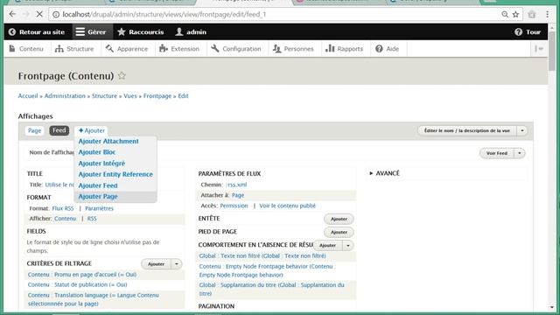Image resolution: width=560 pixels, height=315 pixels.
Task: Click the zoom magnifier icon in address bar
Action: tap(505, 14)
